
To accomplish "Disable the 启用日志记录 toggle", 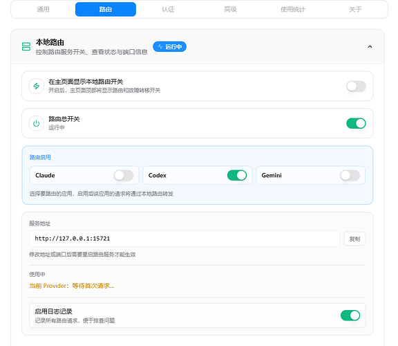I will pos(350,316).
